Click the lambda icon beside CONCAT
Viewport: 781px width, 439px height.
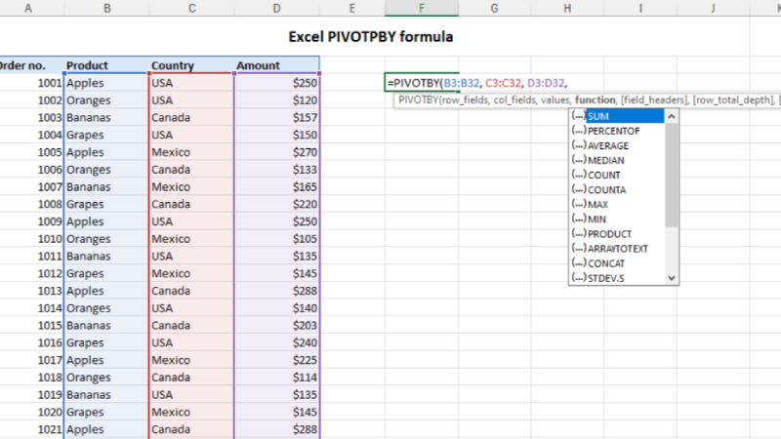click(x=578, y=263)
